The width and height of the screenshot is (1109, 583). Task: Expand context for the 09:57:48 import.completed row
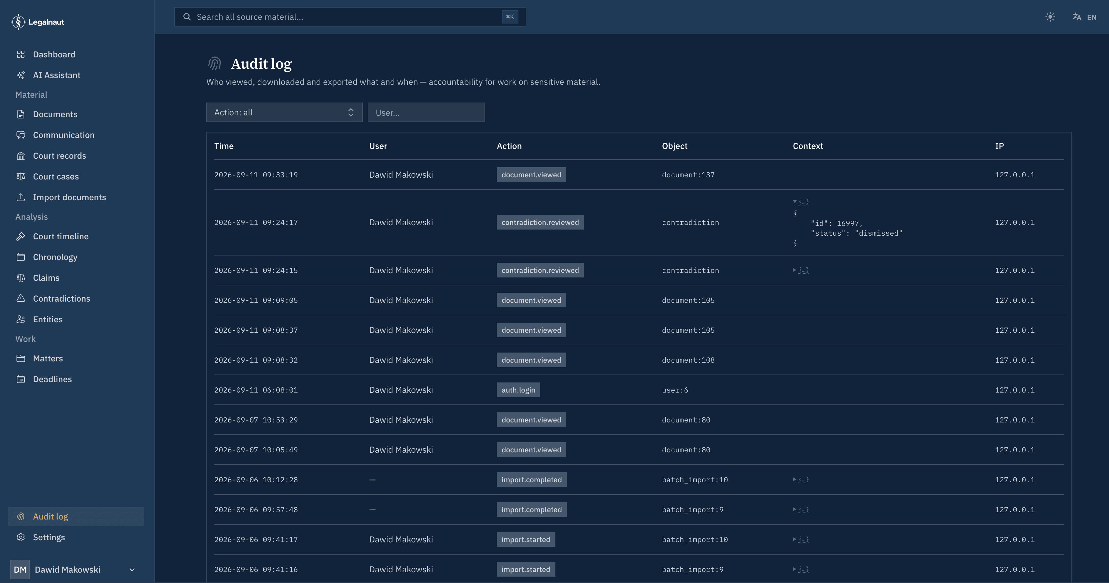(x=800, y=509)
